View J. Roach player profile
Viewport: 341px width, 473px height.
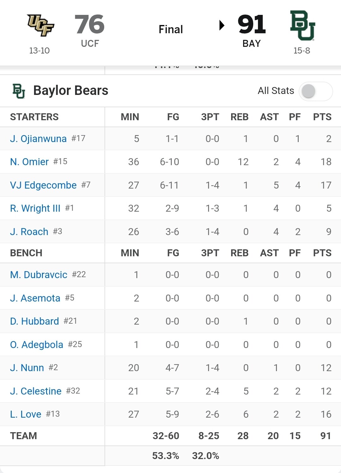click(x=29, y=232)
